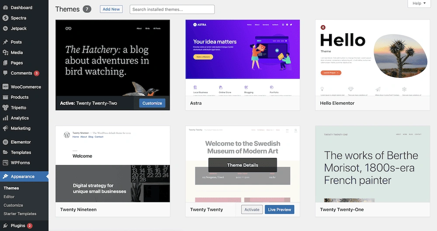Image resolution: width=437 pixels, height=231 pixels.
Task: Select the Elementor icon in sidebar
Action: pos(5,142)
